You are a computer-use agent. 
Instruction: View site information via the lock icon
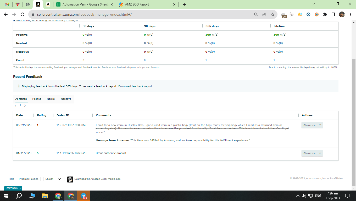(x=33, y=15)
